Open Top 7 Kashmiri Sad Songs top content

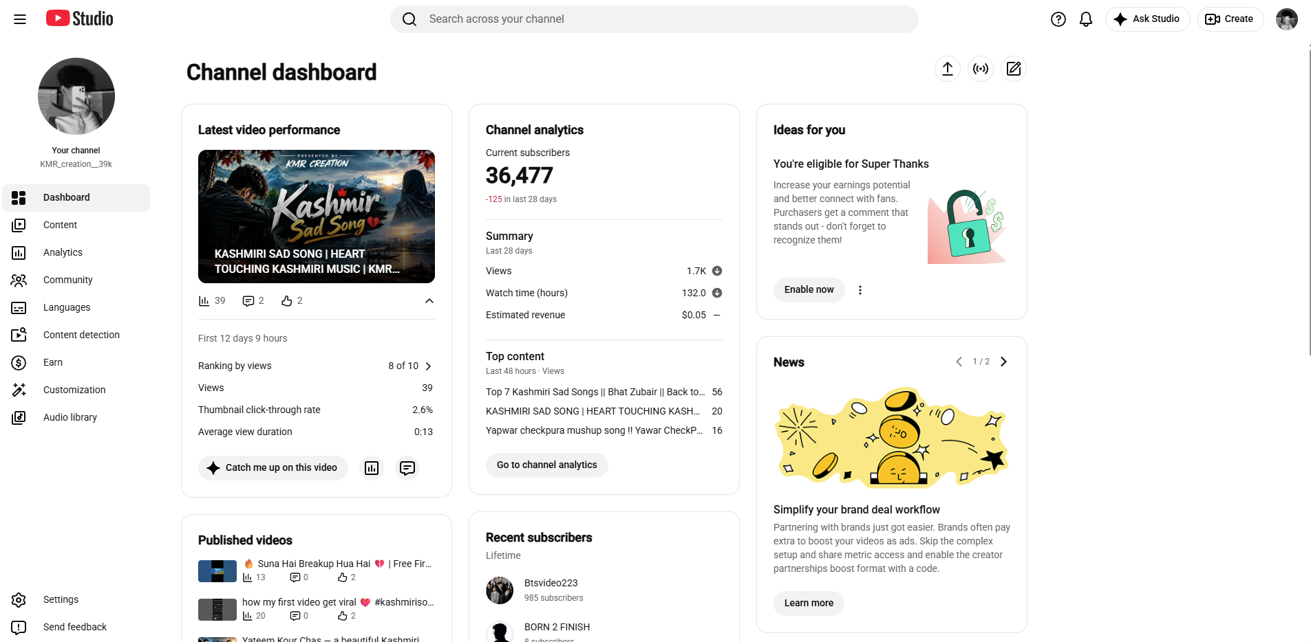(x=604, y=392)
